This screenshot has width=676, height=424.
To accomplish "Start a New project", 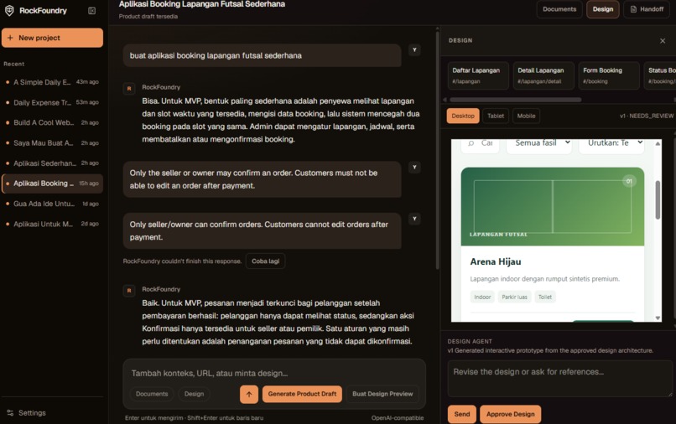I will click(52, 38).
